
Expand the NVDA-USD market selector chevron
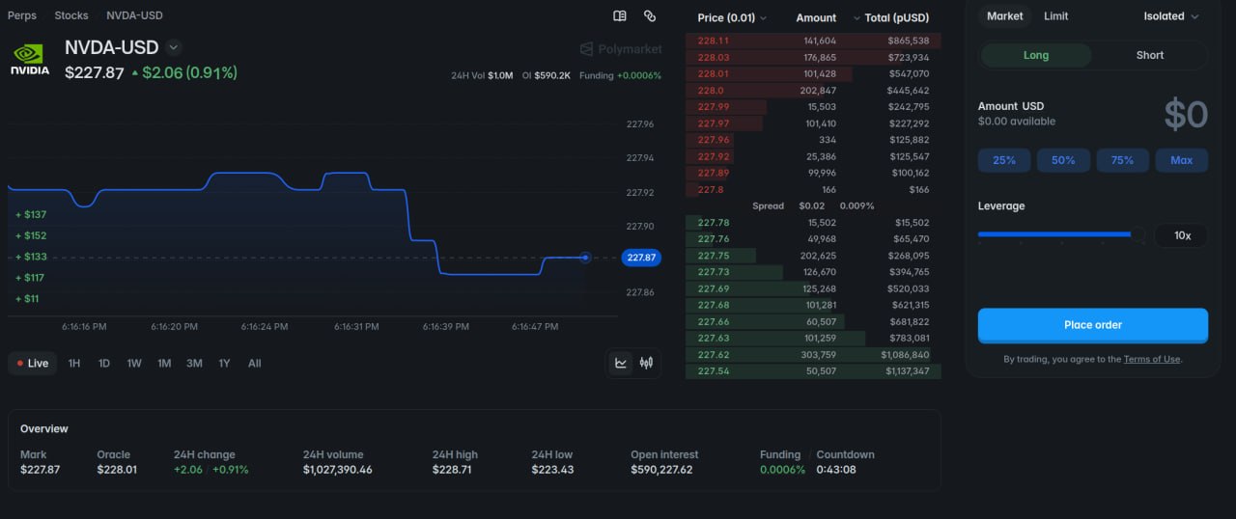[x=174, y=47]
